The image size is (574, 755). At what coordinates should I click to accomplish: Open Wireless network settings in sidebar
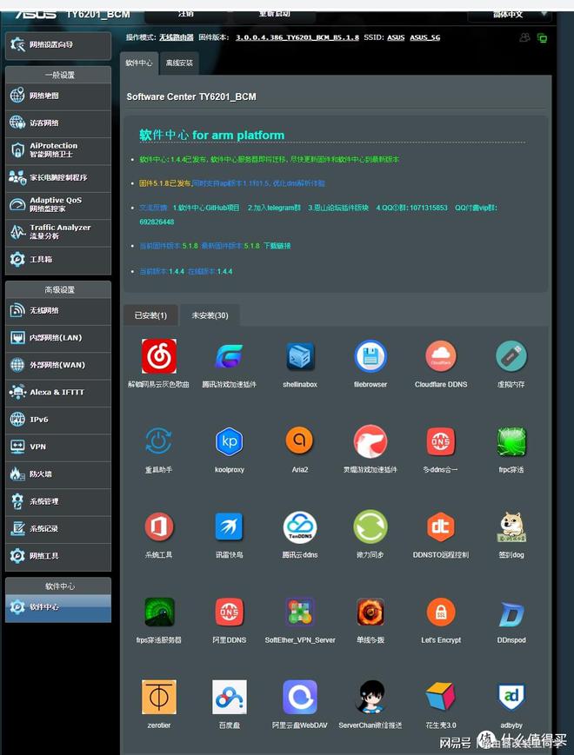coord(57,310)
